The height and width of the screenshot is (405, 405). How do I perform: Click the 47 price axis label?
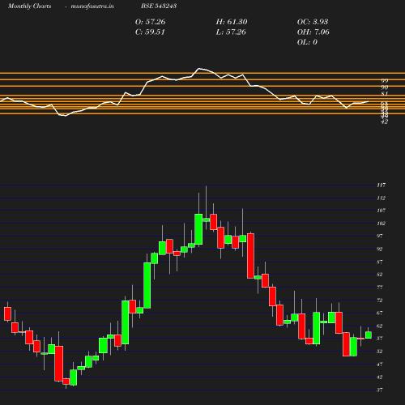pyautogui.click(x=380, y=364)
